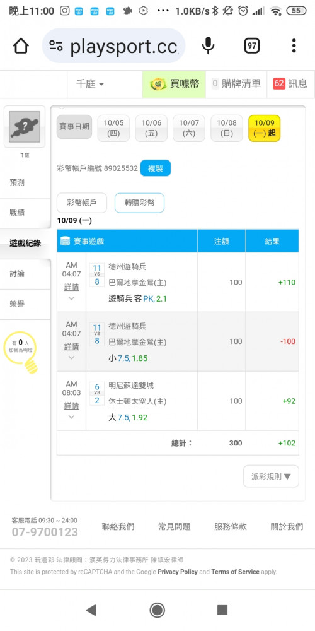Open the 62 訊息 messages link
The image size is (315, 631).
pos(290,84)
